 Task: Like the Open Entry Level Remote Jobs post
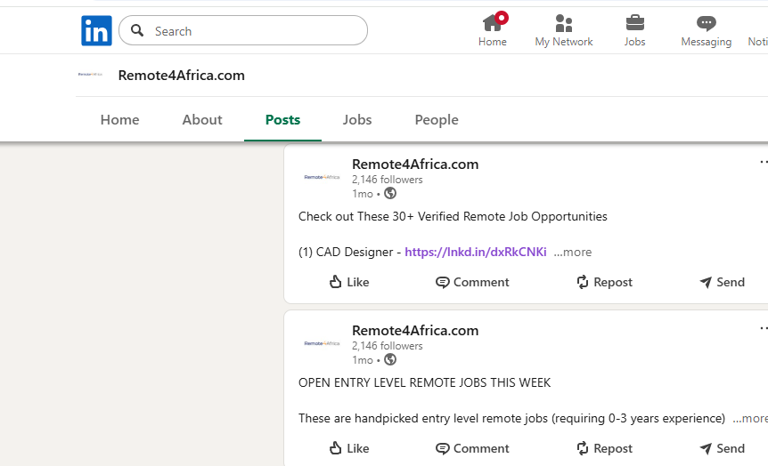(348, 448)
